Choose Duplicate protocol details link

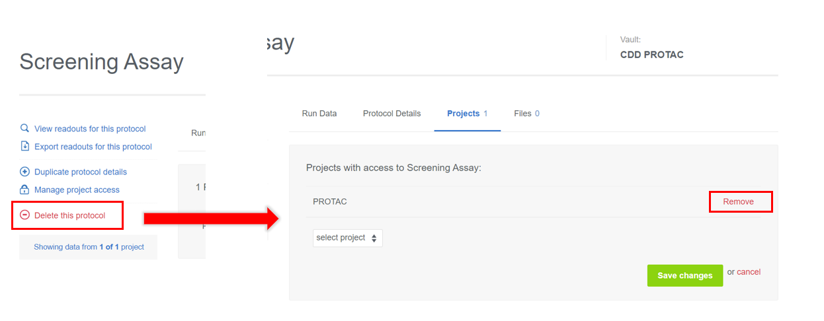pyautogui.click(x=81, y=172)
